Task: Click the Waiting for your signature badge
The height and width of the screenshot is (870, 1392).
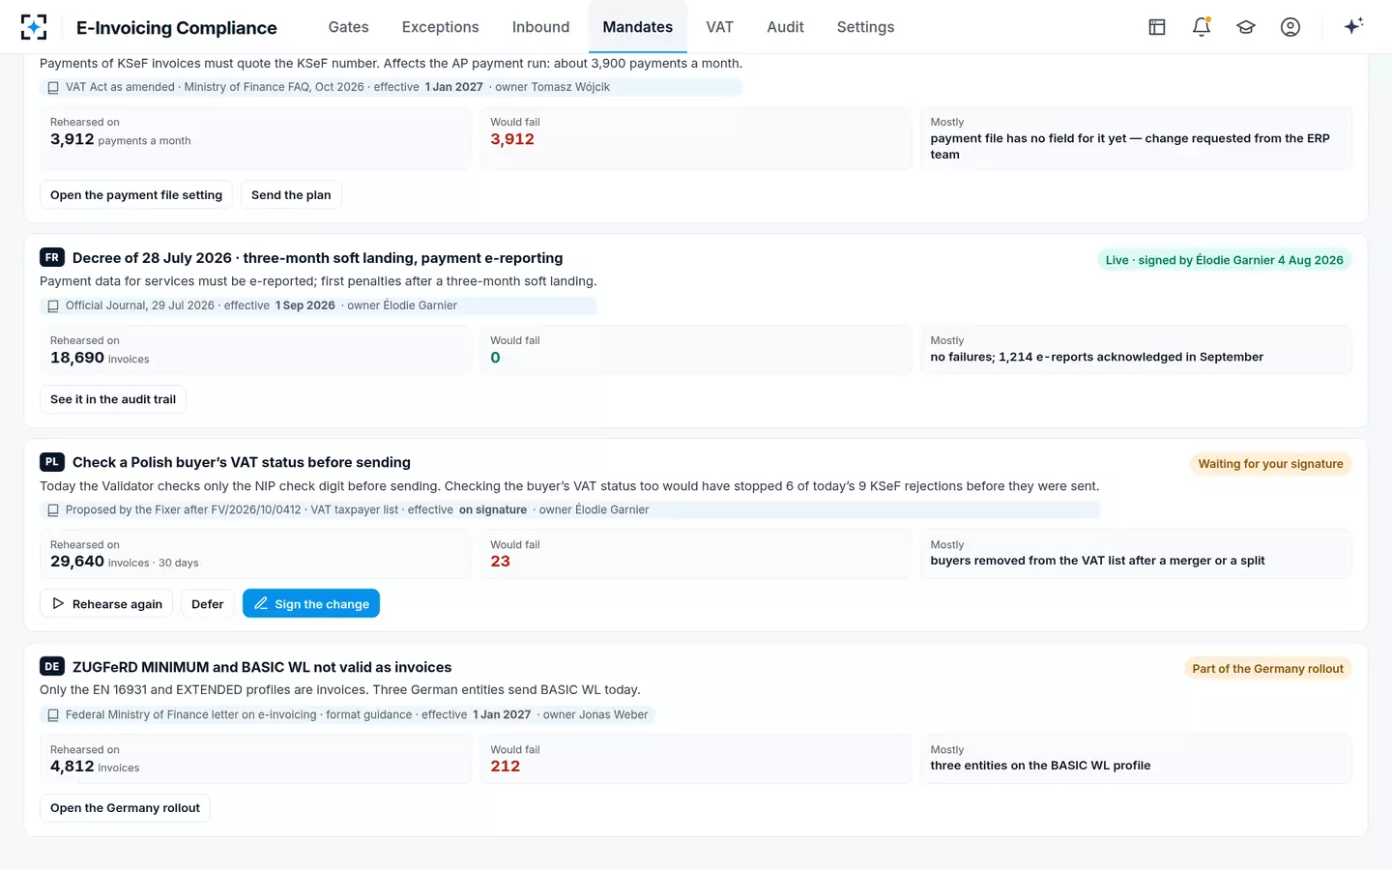Action: pyautogui.click(x=1270, y=464)
